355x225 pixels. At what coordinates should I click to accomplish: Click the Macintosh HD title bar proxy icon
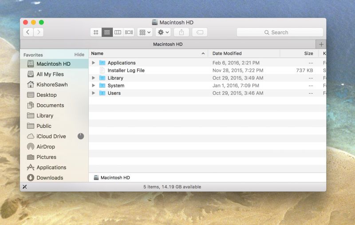[154, 22]
